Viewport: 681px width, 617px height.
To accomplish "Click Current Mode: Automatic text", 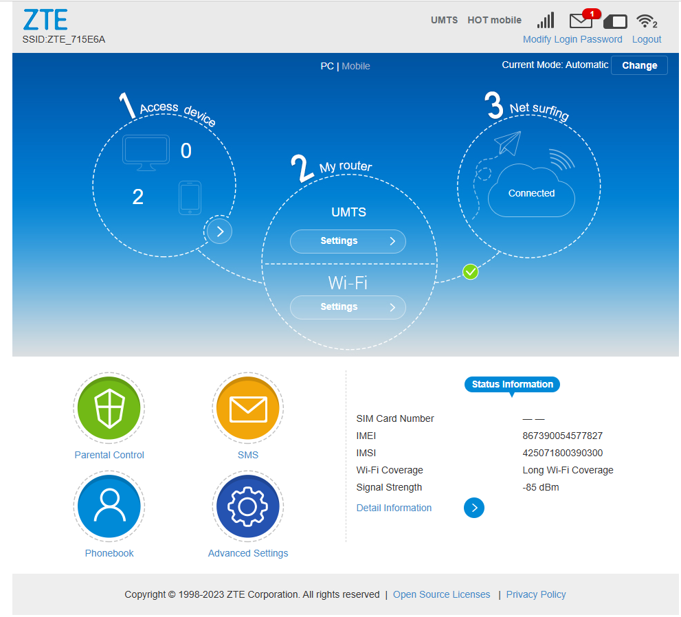I will click(555, 65).
